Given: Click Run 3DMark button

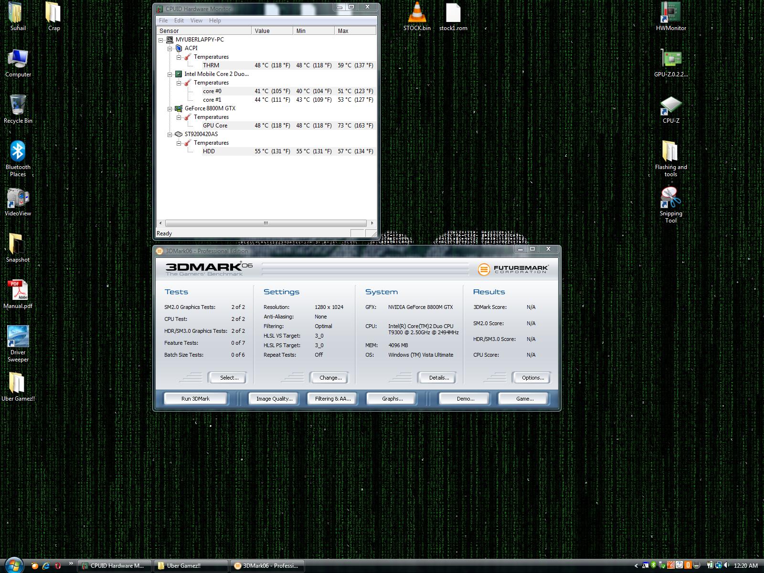Looking at the screenshot, I should [195, 399].
